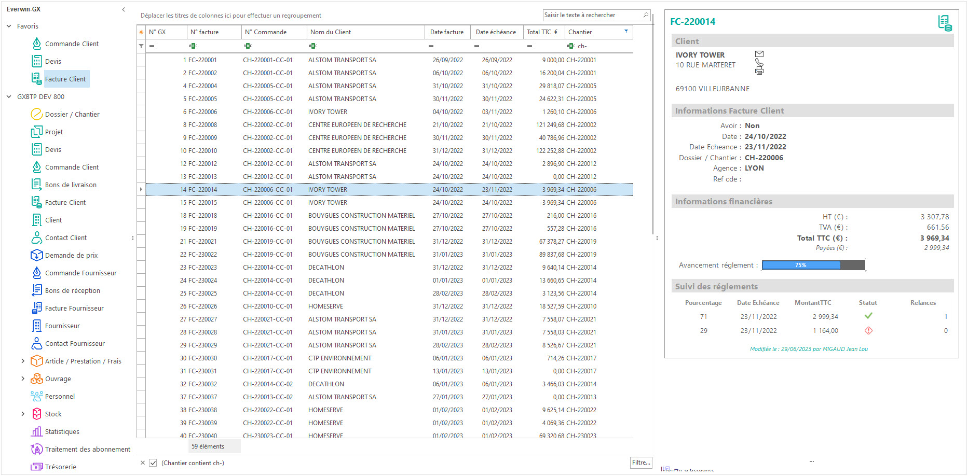This screenshot has height=476, width=968.
Task: Collapse the Favoris section
Action: point(9,26)
